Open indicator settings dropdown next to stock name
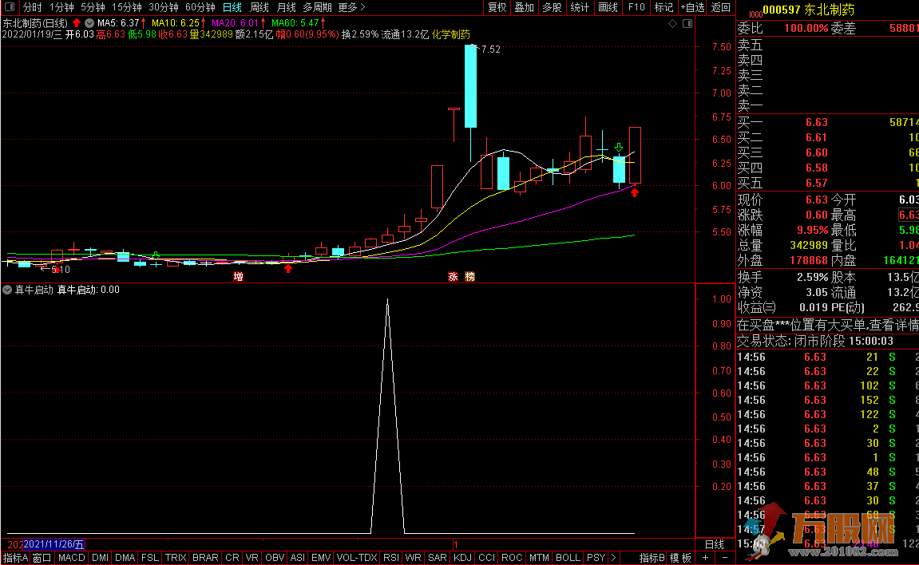The image size is (919, 565). coord(89,23)
